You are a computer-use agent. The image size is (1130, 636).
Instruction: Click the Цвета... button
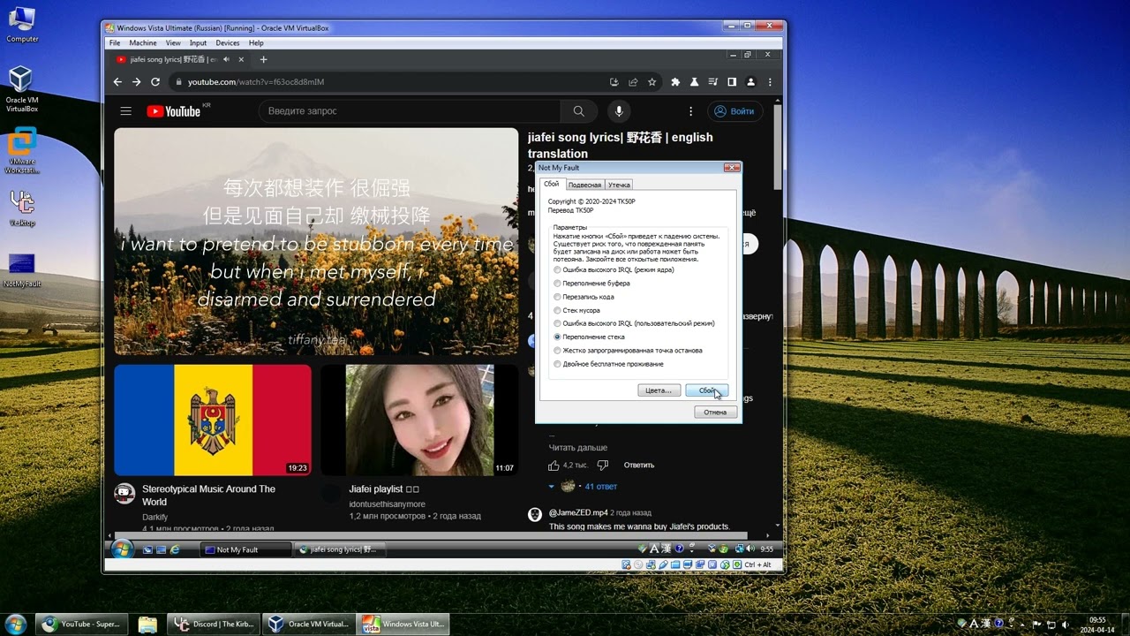coord(659,390)
